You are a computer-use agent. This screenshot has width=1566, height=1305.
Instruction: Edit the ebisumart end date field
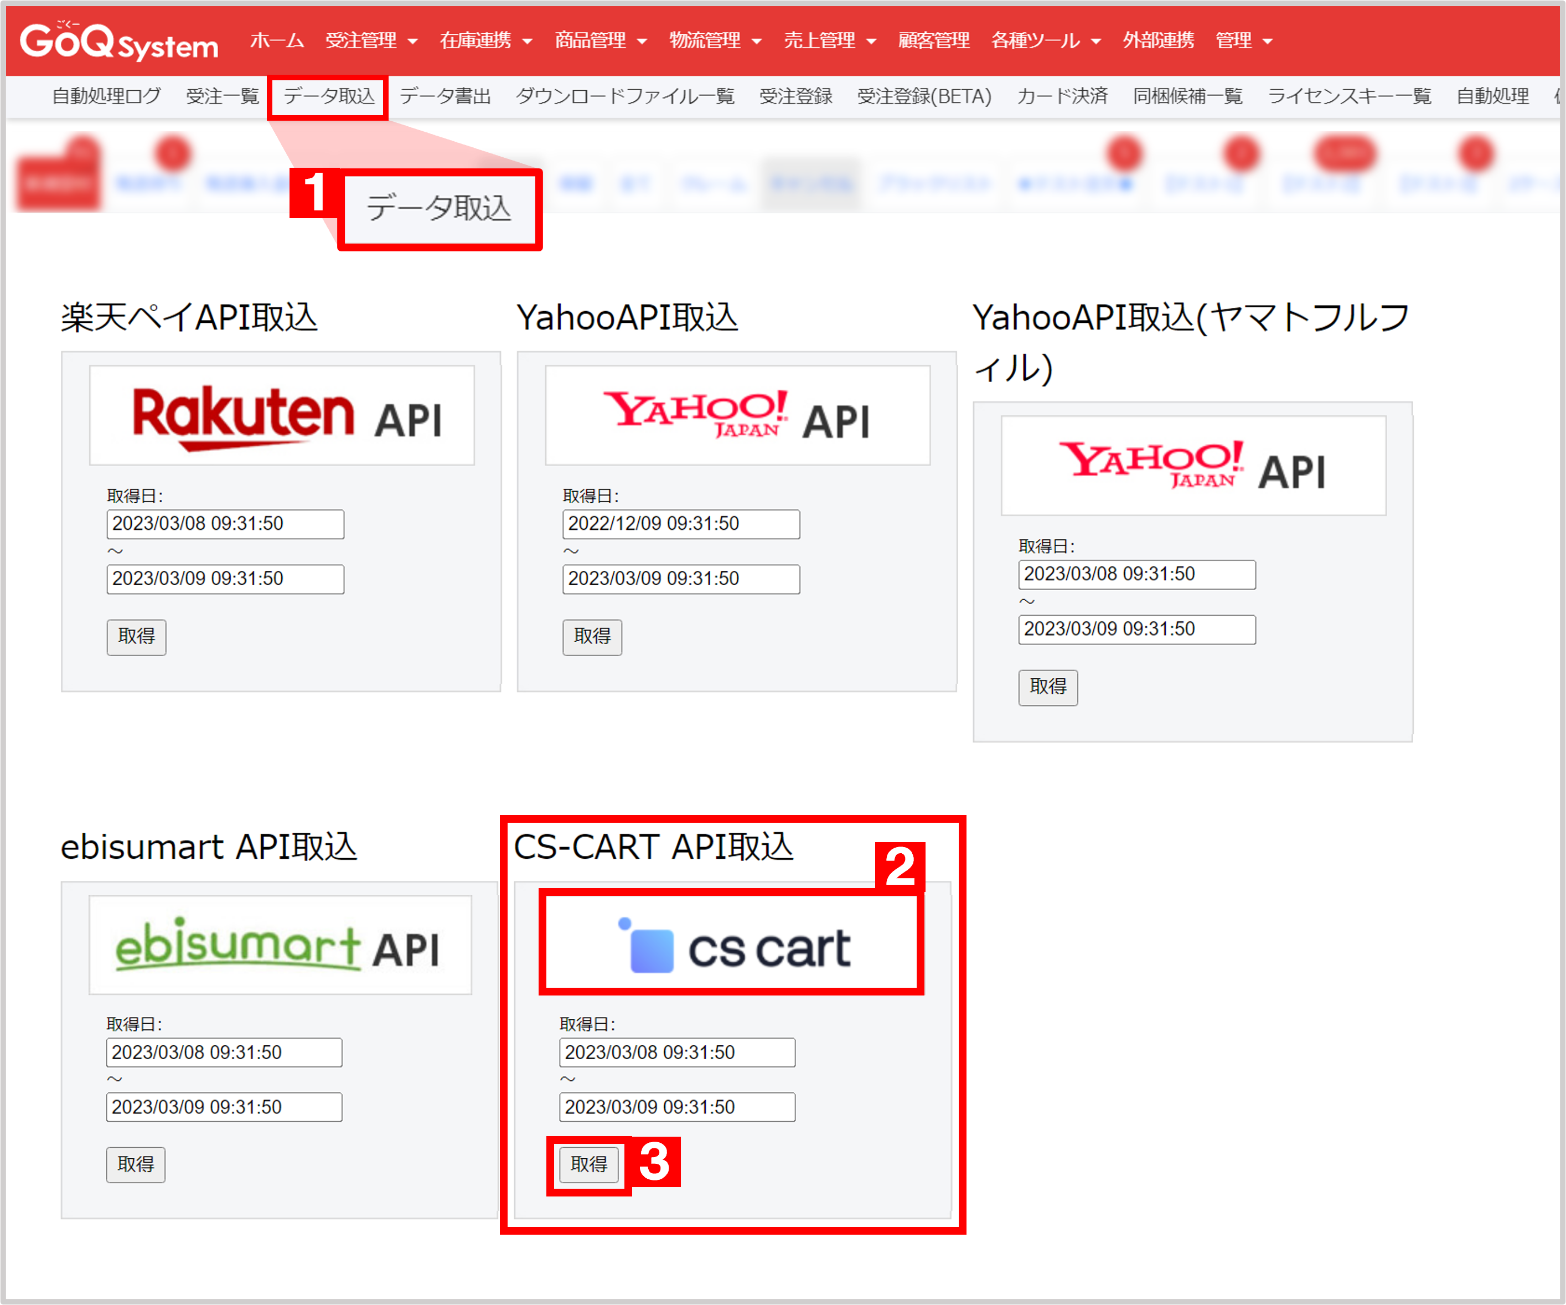[224, 1107]
